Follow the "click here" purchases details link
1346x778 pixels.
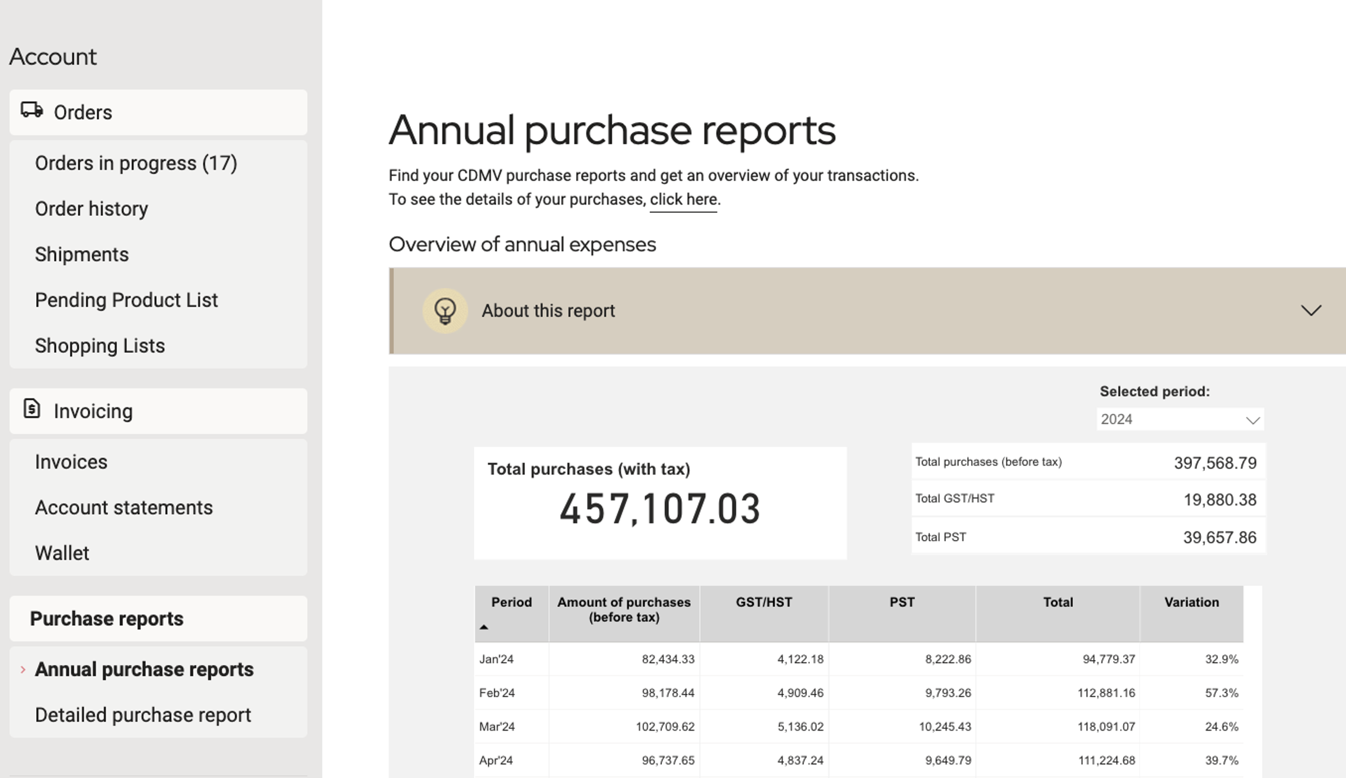pos(683,200)
